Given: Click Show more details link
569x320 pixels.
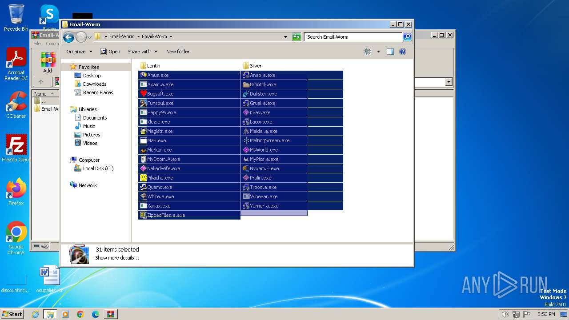Looking at the screenshot, I should click(117, 258).
